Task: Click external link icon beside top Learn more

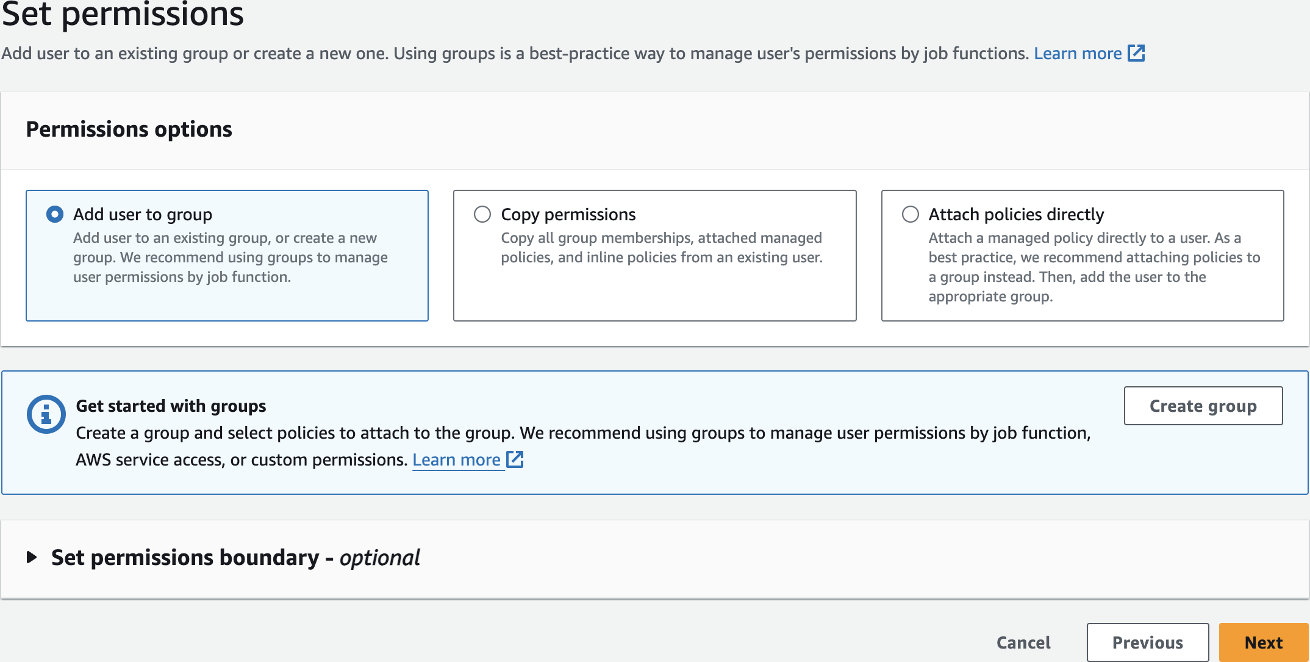Action: coord(1136,53)
